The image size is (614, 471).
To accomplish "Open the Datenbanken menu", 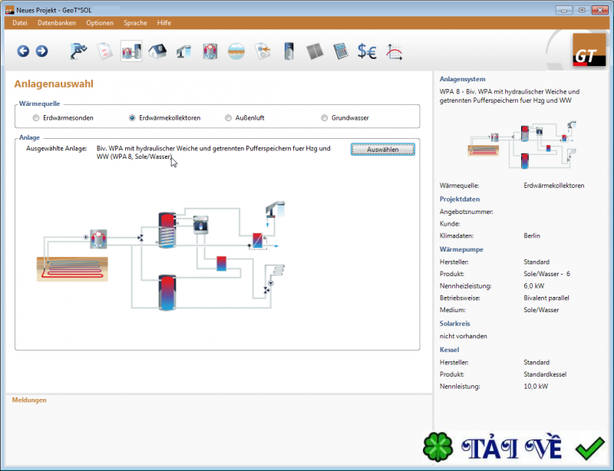I will click(57, 23).
